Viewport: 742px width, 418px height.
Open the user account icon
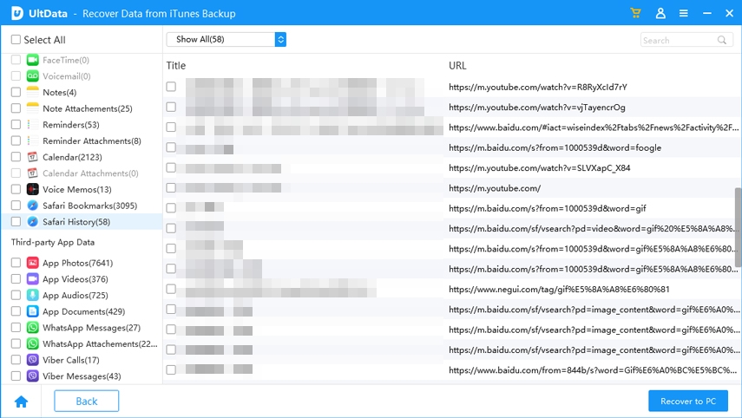coord(660,14)
